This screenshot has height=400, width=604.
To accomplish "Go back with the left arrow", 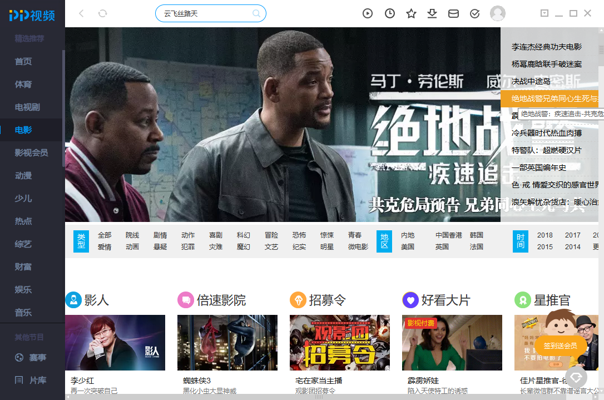I will click(81, 13).
